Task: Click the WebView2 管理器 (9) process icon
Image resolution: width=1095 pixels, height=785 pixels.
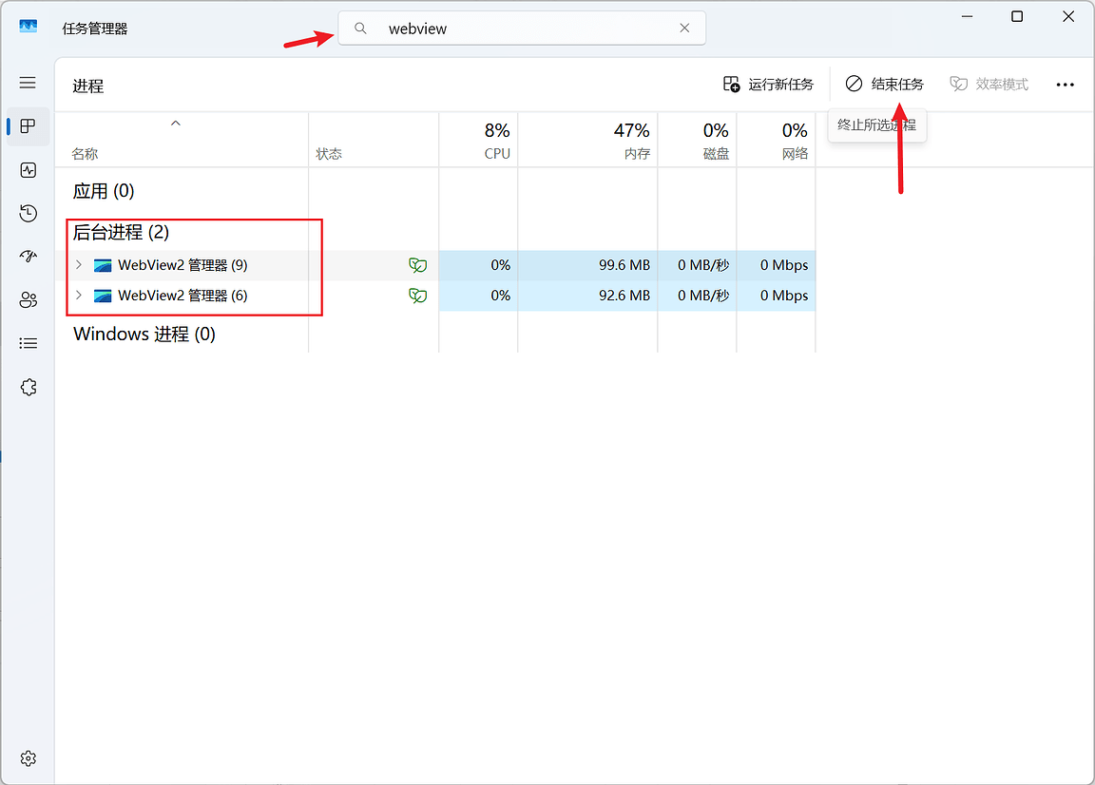Action: point(103,265)
